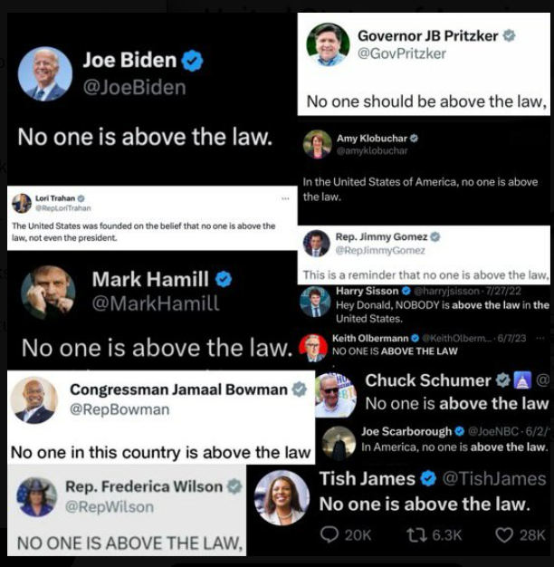
Task: Click Rep. Jimmy Gomez's display name
Action: 381,236
